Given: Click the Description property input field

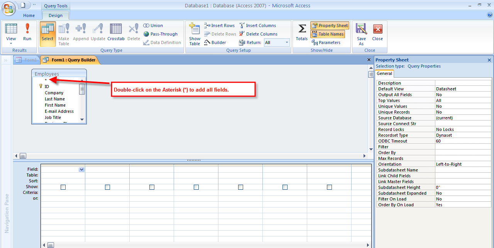Looking at the screenshot, I should coord(464,83).
